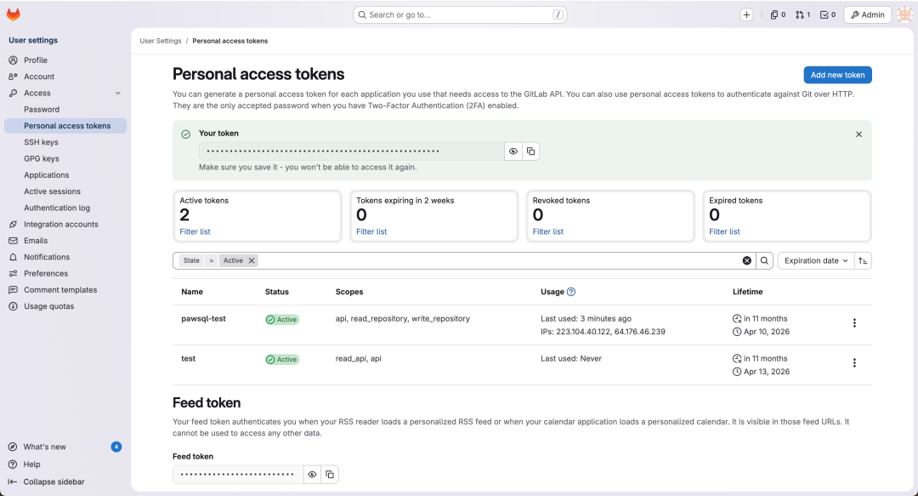The height and width of the screenshot is (496, 918).
Task: Open the Expiration date sort dropdown
Action: (816, 261)
